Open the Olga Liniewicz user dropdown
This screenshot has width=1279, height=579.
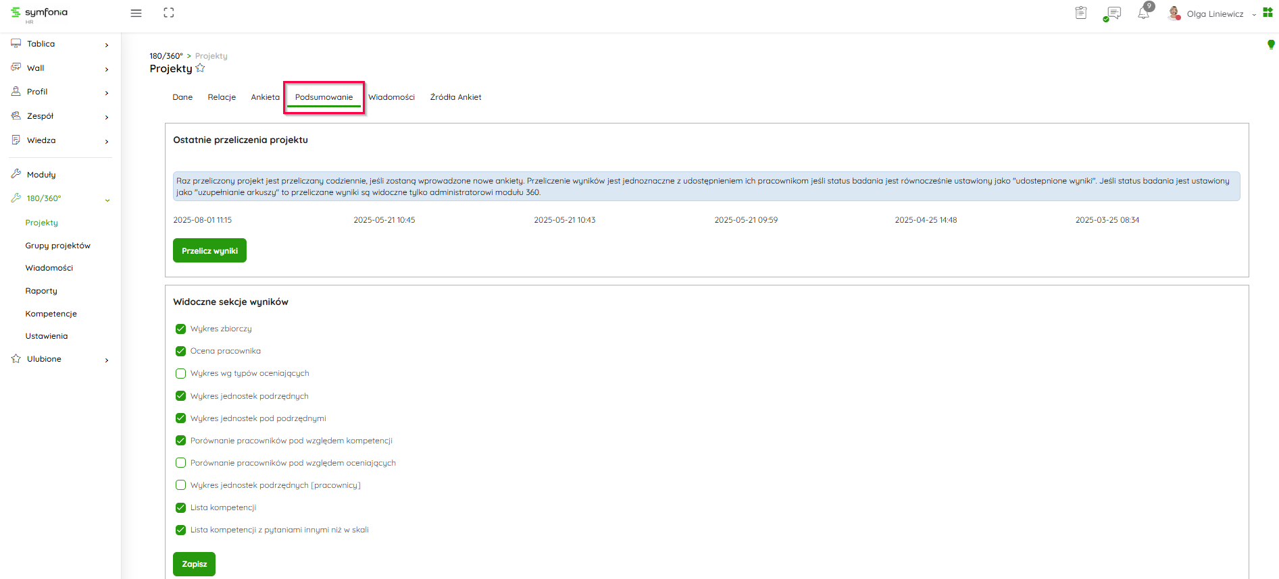(x=1216, y=14)
